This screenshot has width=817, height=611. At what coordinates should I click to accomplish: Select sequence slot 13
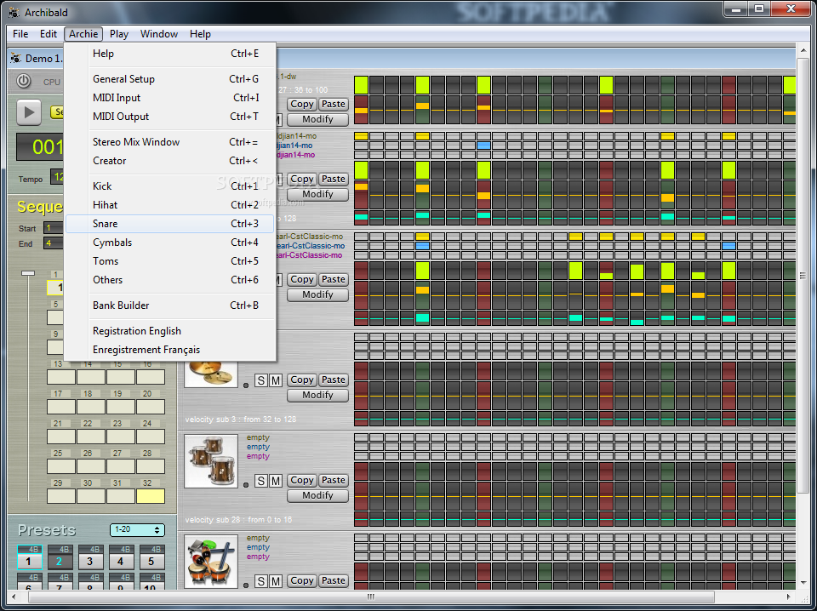tap(61, 377)
